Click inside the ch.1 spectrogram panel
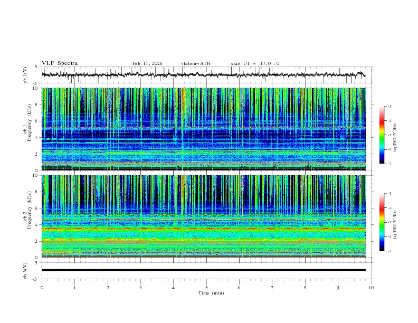The width and height of the screenshot is (418, 323). click(x=206, y=129)
